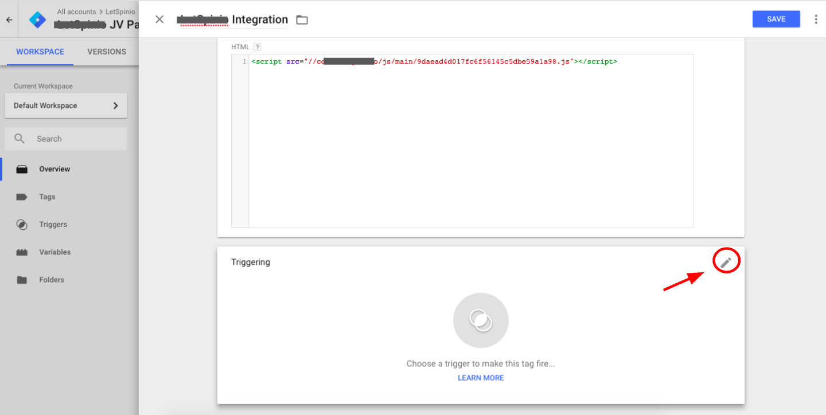Click the trigger placeholder circle icon

click(481, 320)
